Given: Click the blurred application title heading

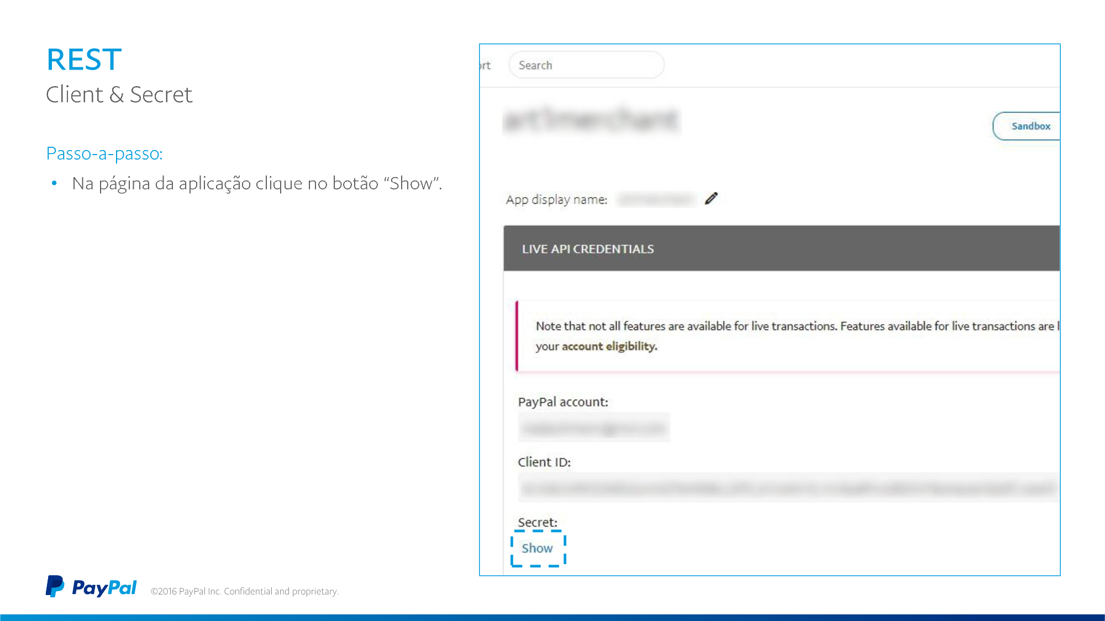Looking at the screenshot, I should [x=591, y=121].
